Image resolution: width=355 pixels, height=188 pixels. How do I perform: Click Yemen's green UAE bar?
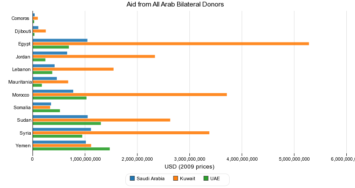(x=71, y=149)
